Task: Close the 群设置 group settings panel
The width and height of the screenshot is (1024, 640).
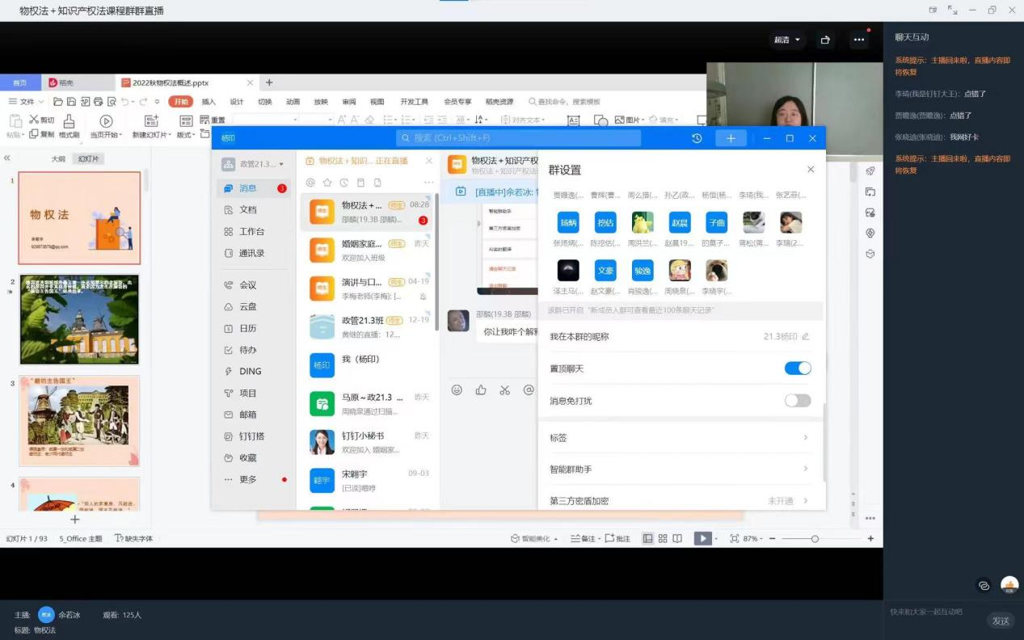Action: (x=811, y=170)
